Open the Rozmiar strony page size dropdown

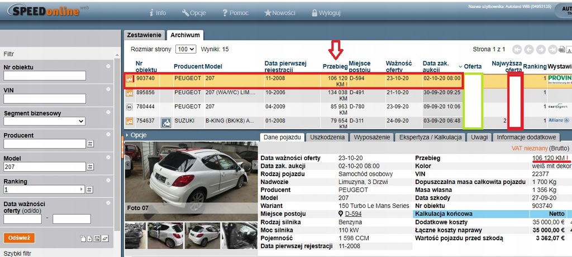[185, 49]
